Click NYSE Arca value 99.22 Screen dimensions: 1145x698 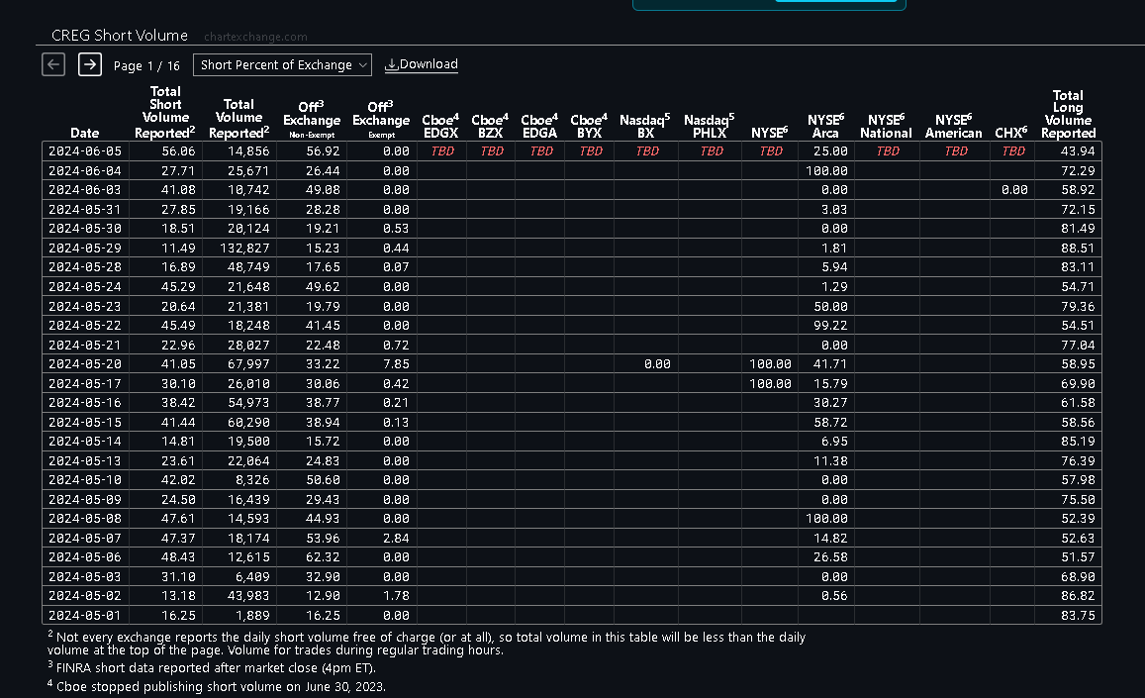coord(831,326)
